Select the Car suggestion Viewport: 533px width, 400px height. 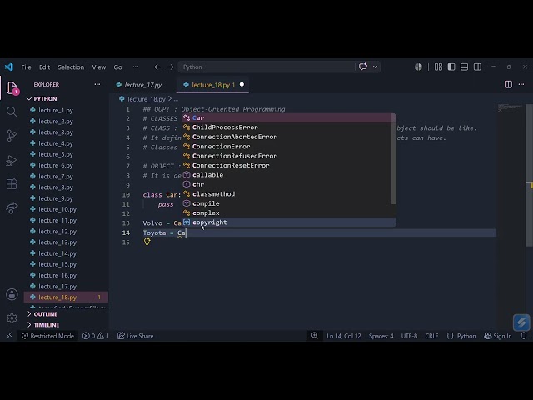[288, 117]
